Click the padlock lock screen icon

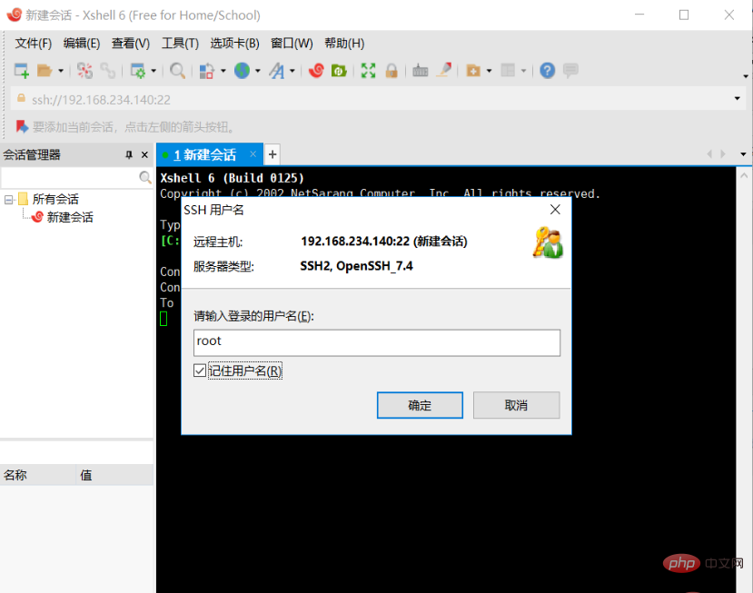click(391, 71)
